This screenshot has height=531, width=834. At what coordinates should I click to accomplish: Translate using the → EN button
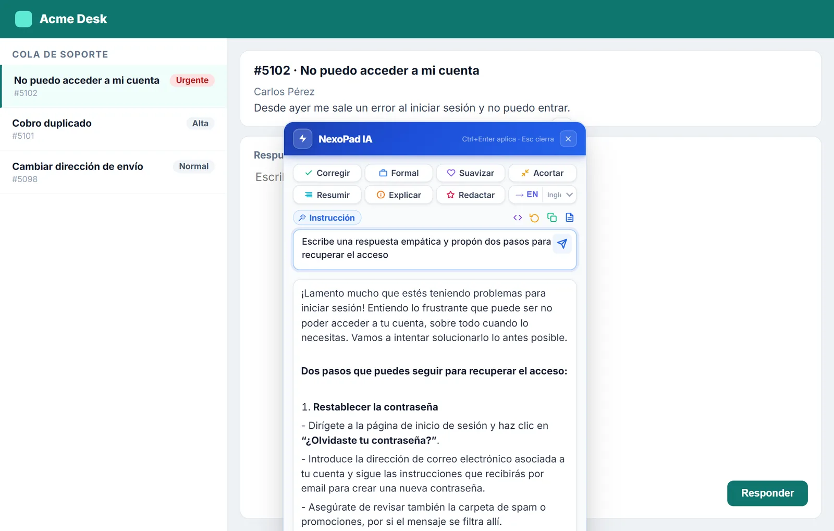click(x=526, y=195)
